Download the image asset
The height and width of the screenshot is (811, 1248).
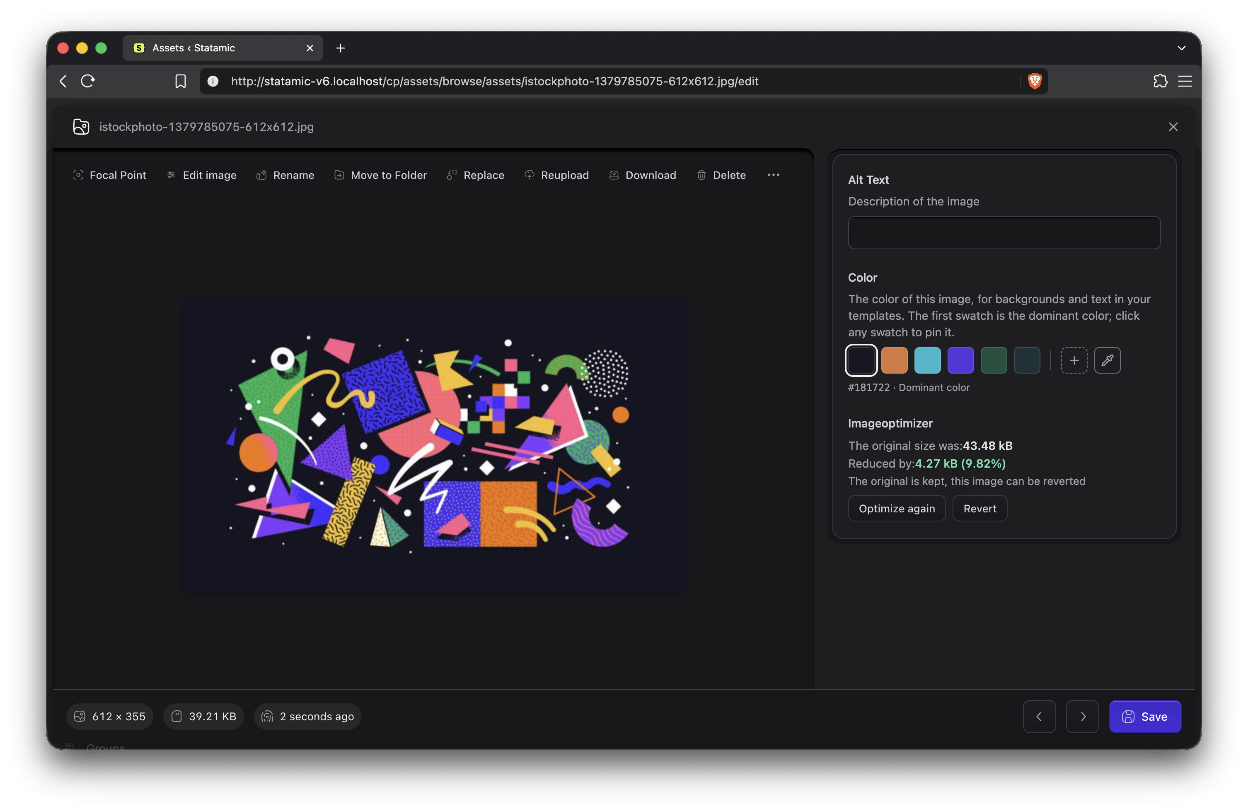(642, 175)
